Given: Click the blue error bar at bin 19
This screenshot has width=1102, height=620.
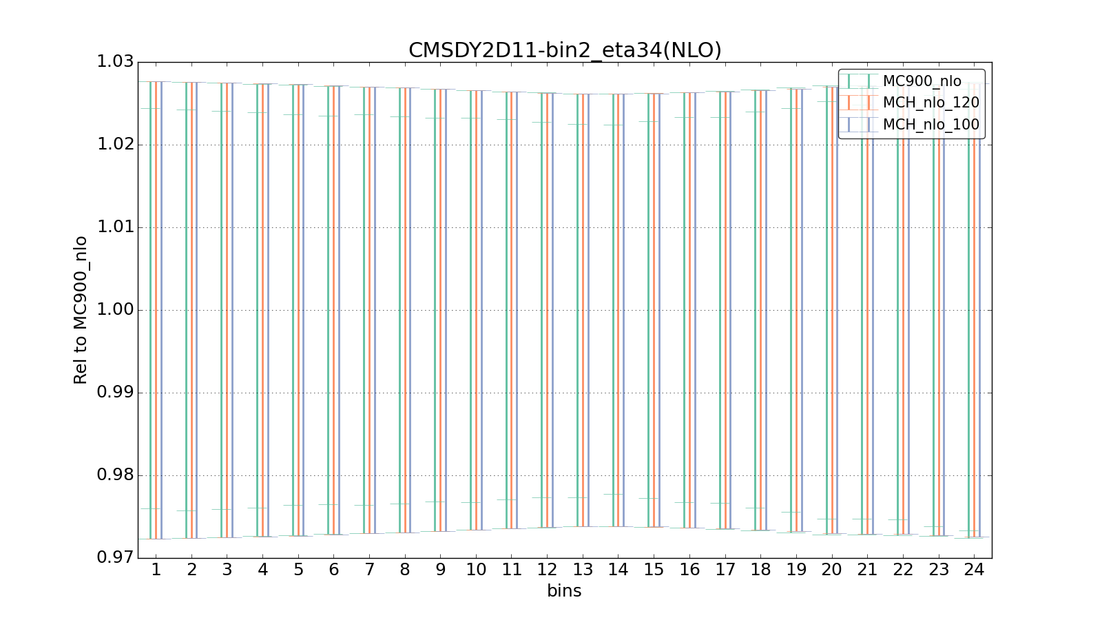Looking at the screenshot, I should (802, 310).
